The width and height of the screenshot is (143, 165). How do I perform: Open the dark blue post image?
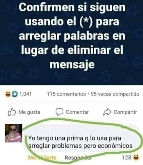71,42
